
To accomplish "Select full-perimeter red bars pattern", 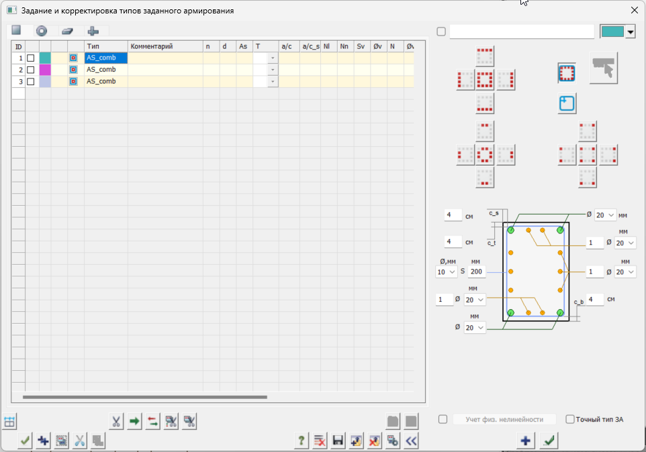I will (485, 80).
